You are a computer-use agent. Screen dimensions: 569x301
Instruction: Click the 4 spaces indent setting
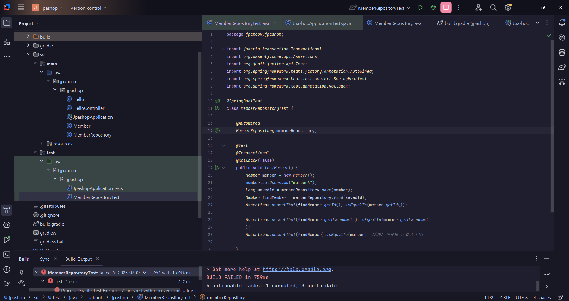542,297
